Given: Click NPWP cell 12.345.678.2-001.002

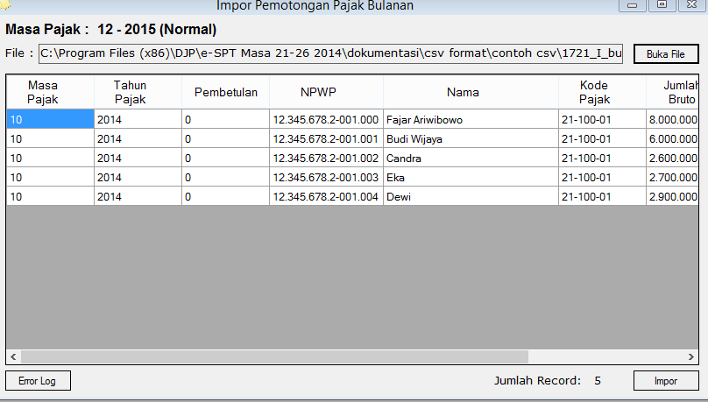Looking at the screenshot, I should tap(327, 159).
